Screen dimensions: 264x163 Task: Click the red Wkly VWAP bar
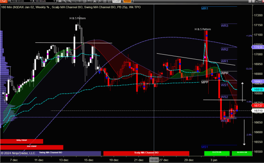point(22,141)
